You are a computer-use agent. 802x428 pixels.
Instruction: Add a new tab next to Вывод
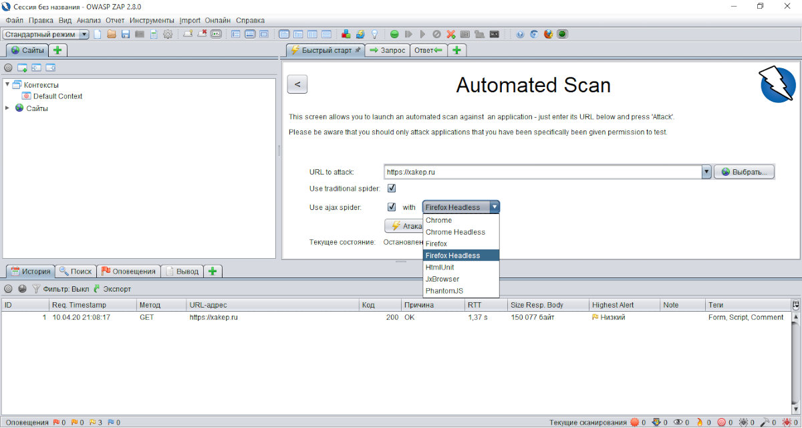[x=213, y=271]
